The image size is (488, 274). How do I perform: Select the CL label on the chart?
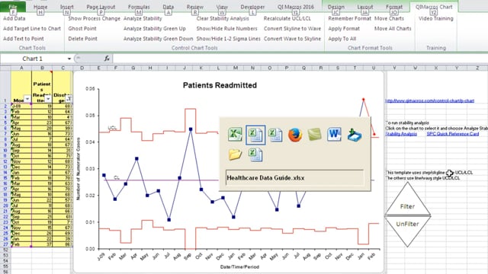pyautogui.click(x=117, y=177)
